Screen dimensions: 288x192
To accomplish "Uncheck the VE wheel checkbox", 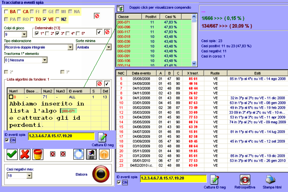I will [x=45, y=19].
